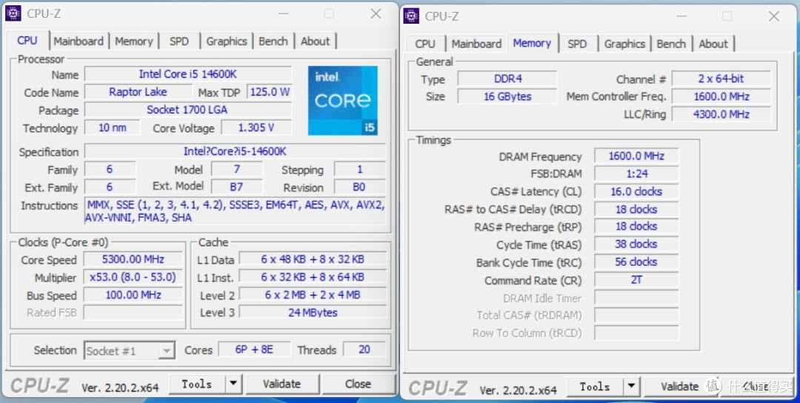The image size is (800, 403).
Task: Click the Ext. Model value B7
Action: click(236, 187)
